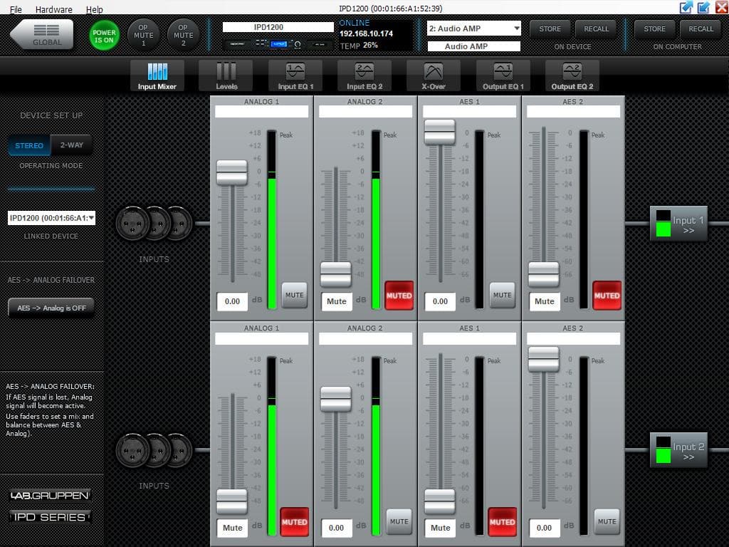
Task: Open the X-Over view
Action: [x=434, y=75]
